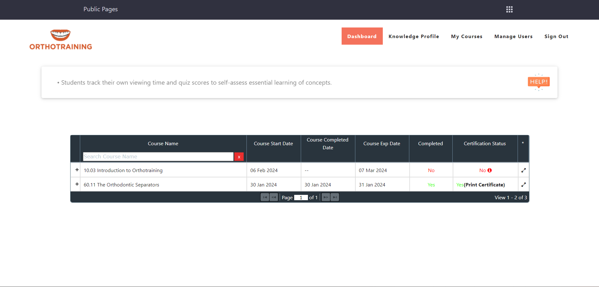Go to previous page of table
The width and height of the screenshot is (599, 287).
click(274, 197)
